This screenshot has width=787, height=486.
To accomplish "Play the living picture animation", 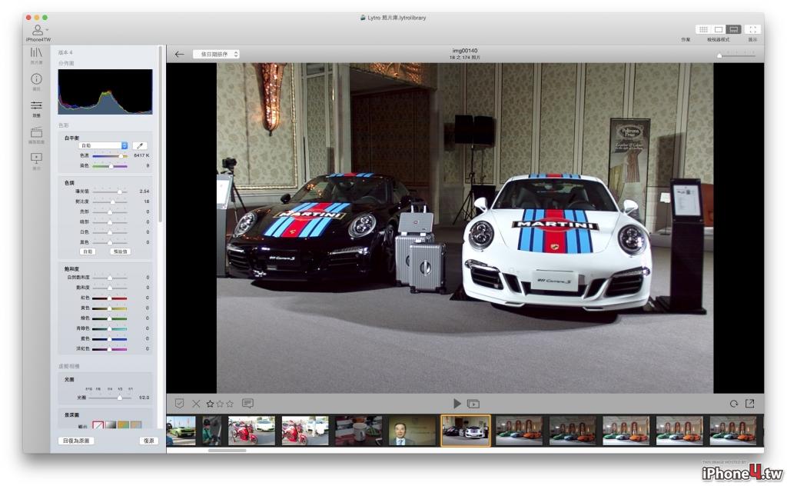I will pos(457,404).
